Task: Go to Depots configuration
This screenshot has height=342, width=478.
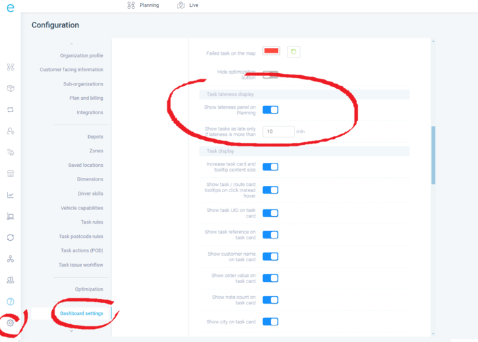Action: tap(96, 137)
